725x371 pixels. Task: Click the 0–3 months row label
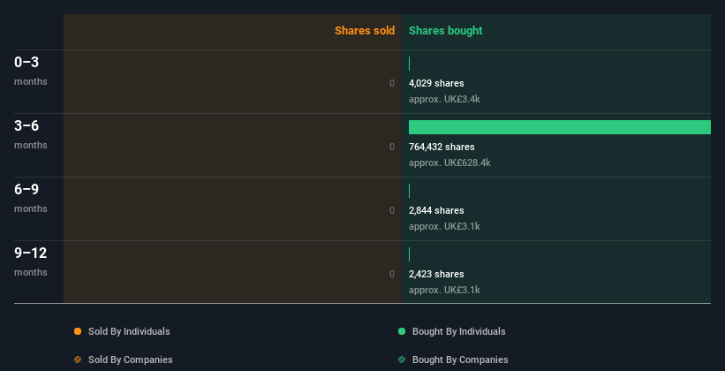pyautogui.click(x=31, y=71)
